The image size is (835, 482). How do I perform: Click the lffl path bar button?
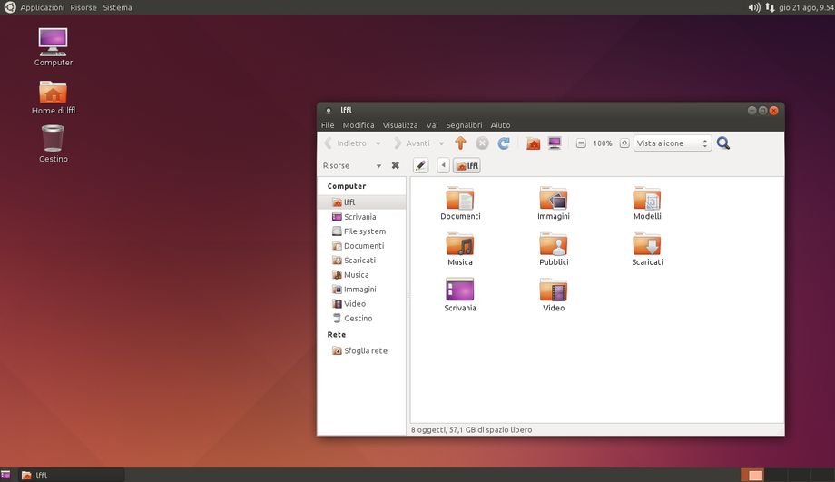click(467, 165)
